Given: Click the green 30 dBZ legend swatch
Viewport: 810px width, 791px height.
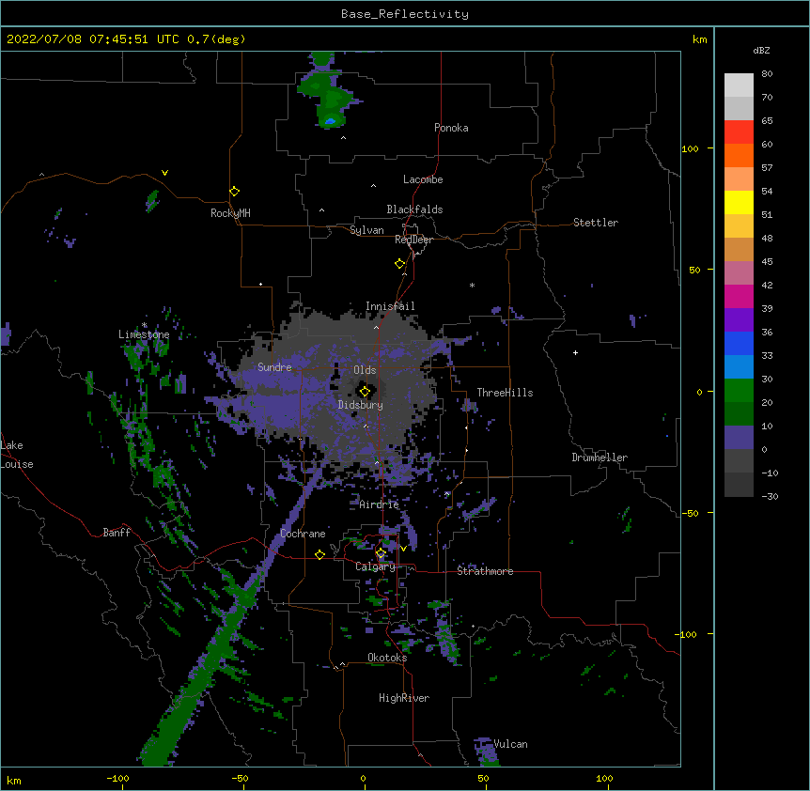Looking at the screenshot, I should coord(739,391).
